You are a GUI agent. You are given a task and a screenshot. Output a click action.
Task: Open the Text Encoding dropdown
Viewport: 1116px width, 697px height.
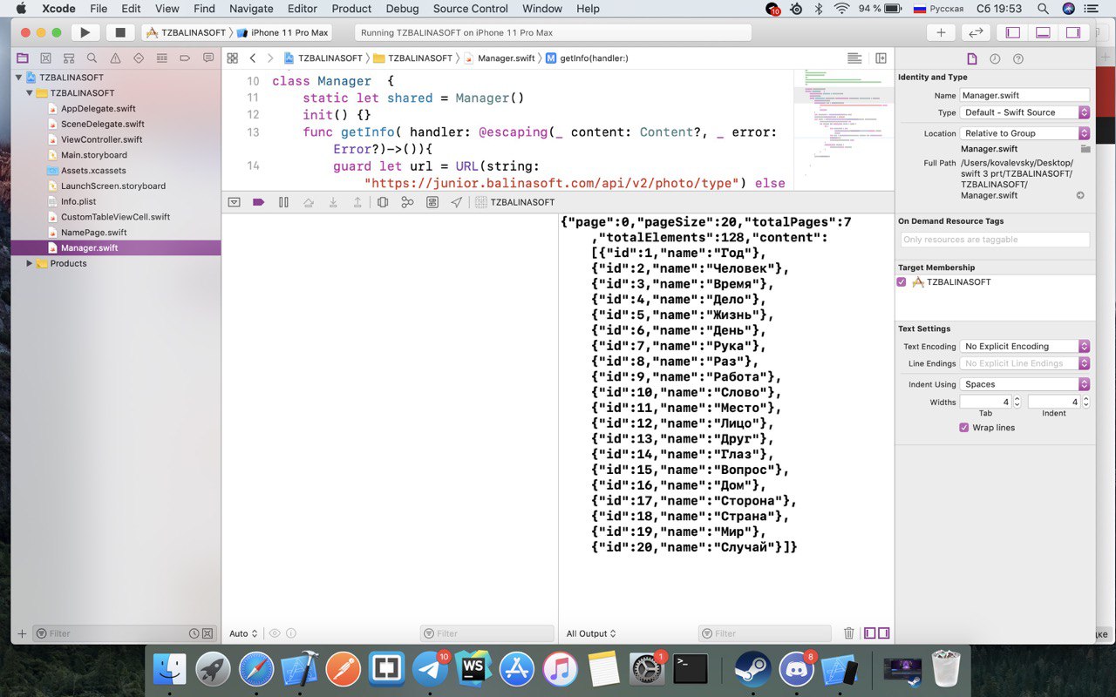click(1025, 346)
